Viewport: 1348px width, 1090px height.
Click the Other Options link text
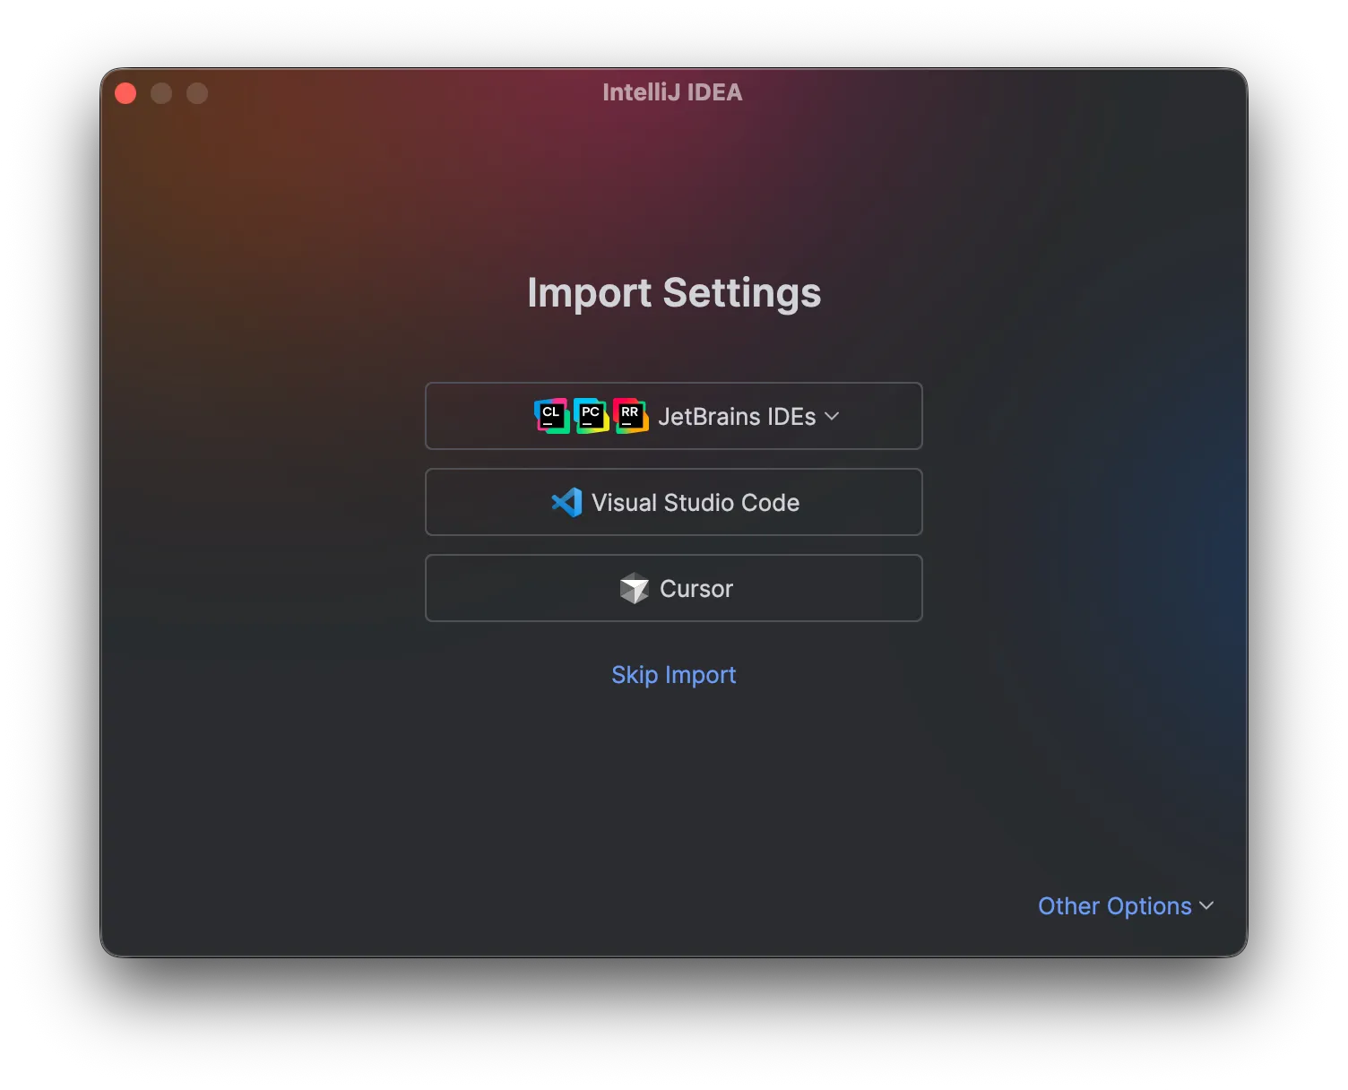[1115, 906]
